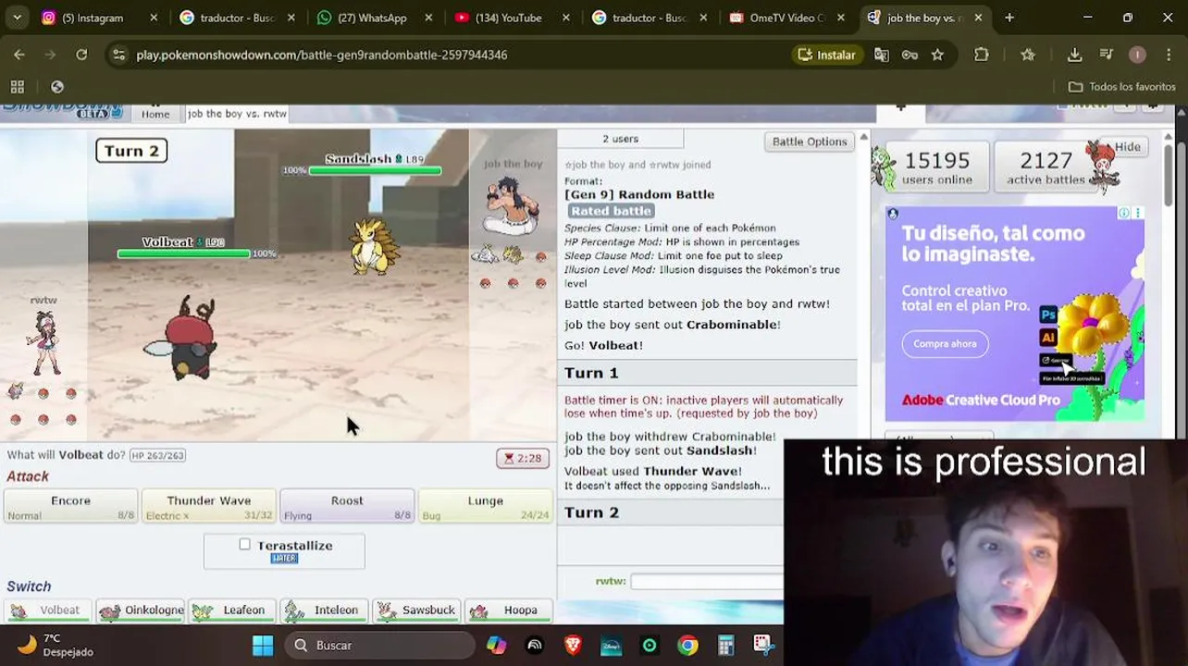Click the Instalar app button
This screenshot has width=1188, height=666.
point(827,55)
